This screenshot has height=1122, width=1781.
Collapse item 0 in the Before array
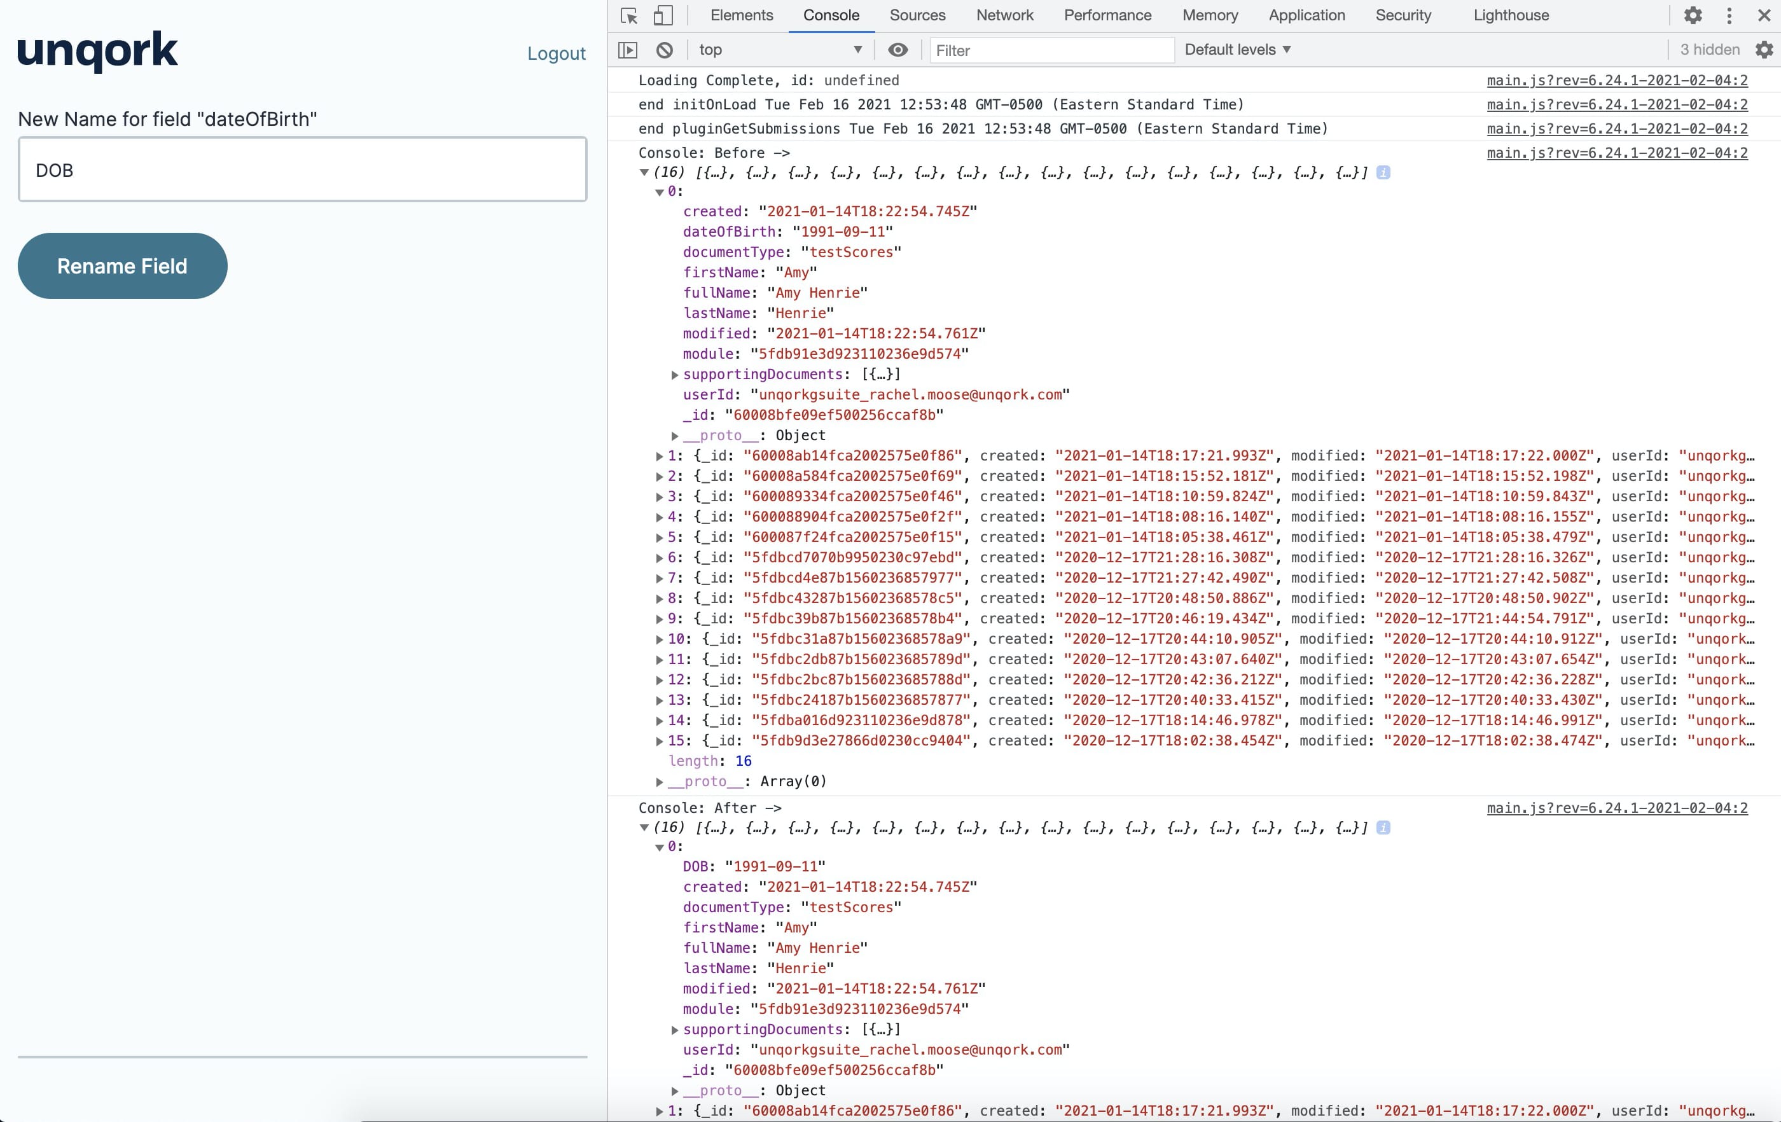click(x=659, y=192)
